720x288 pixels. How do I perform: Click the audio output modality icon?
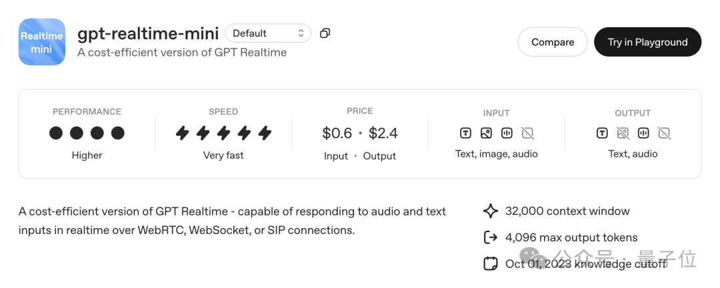point(643,133)
